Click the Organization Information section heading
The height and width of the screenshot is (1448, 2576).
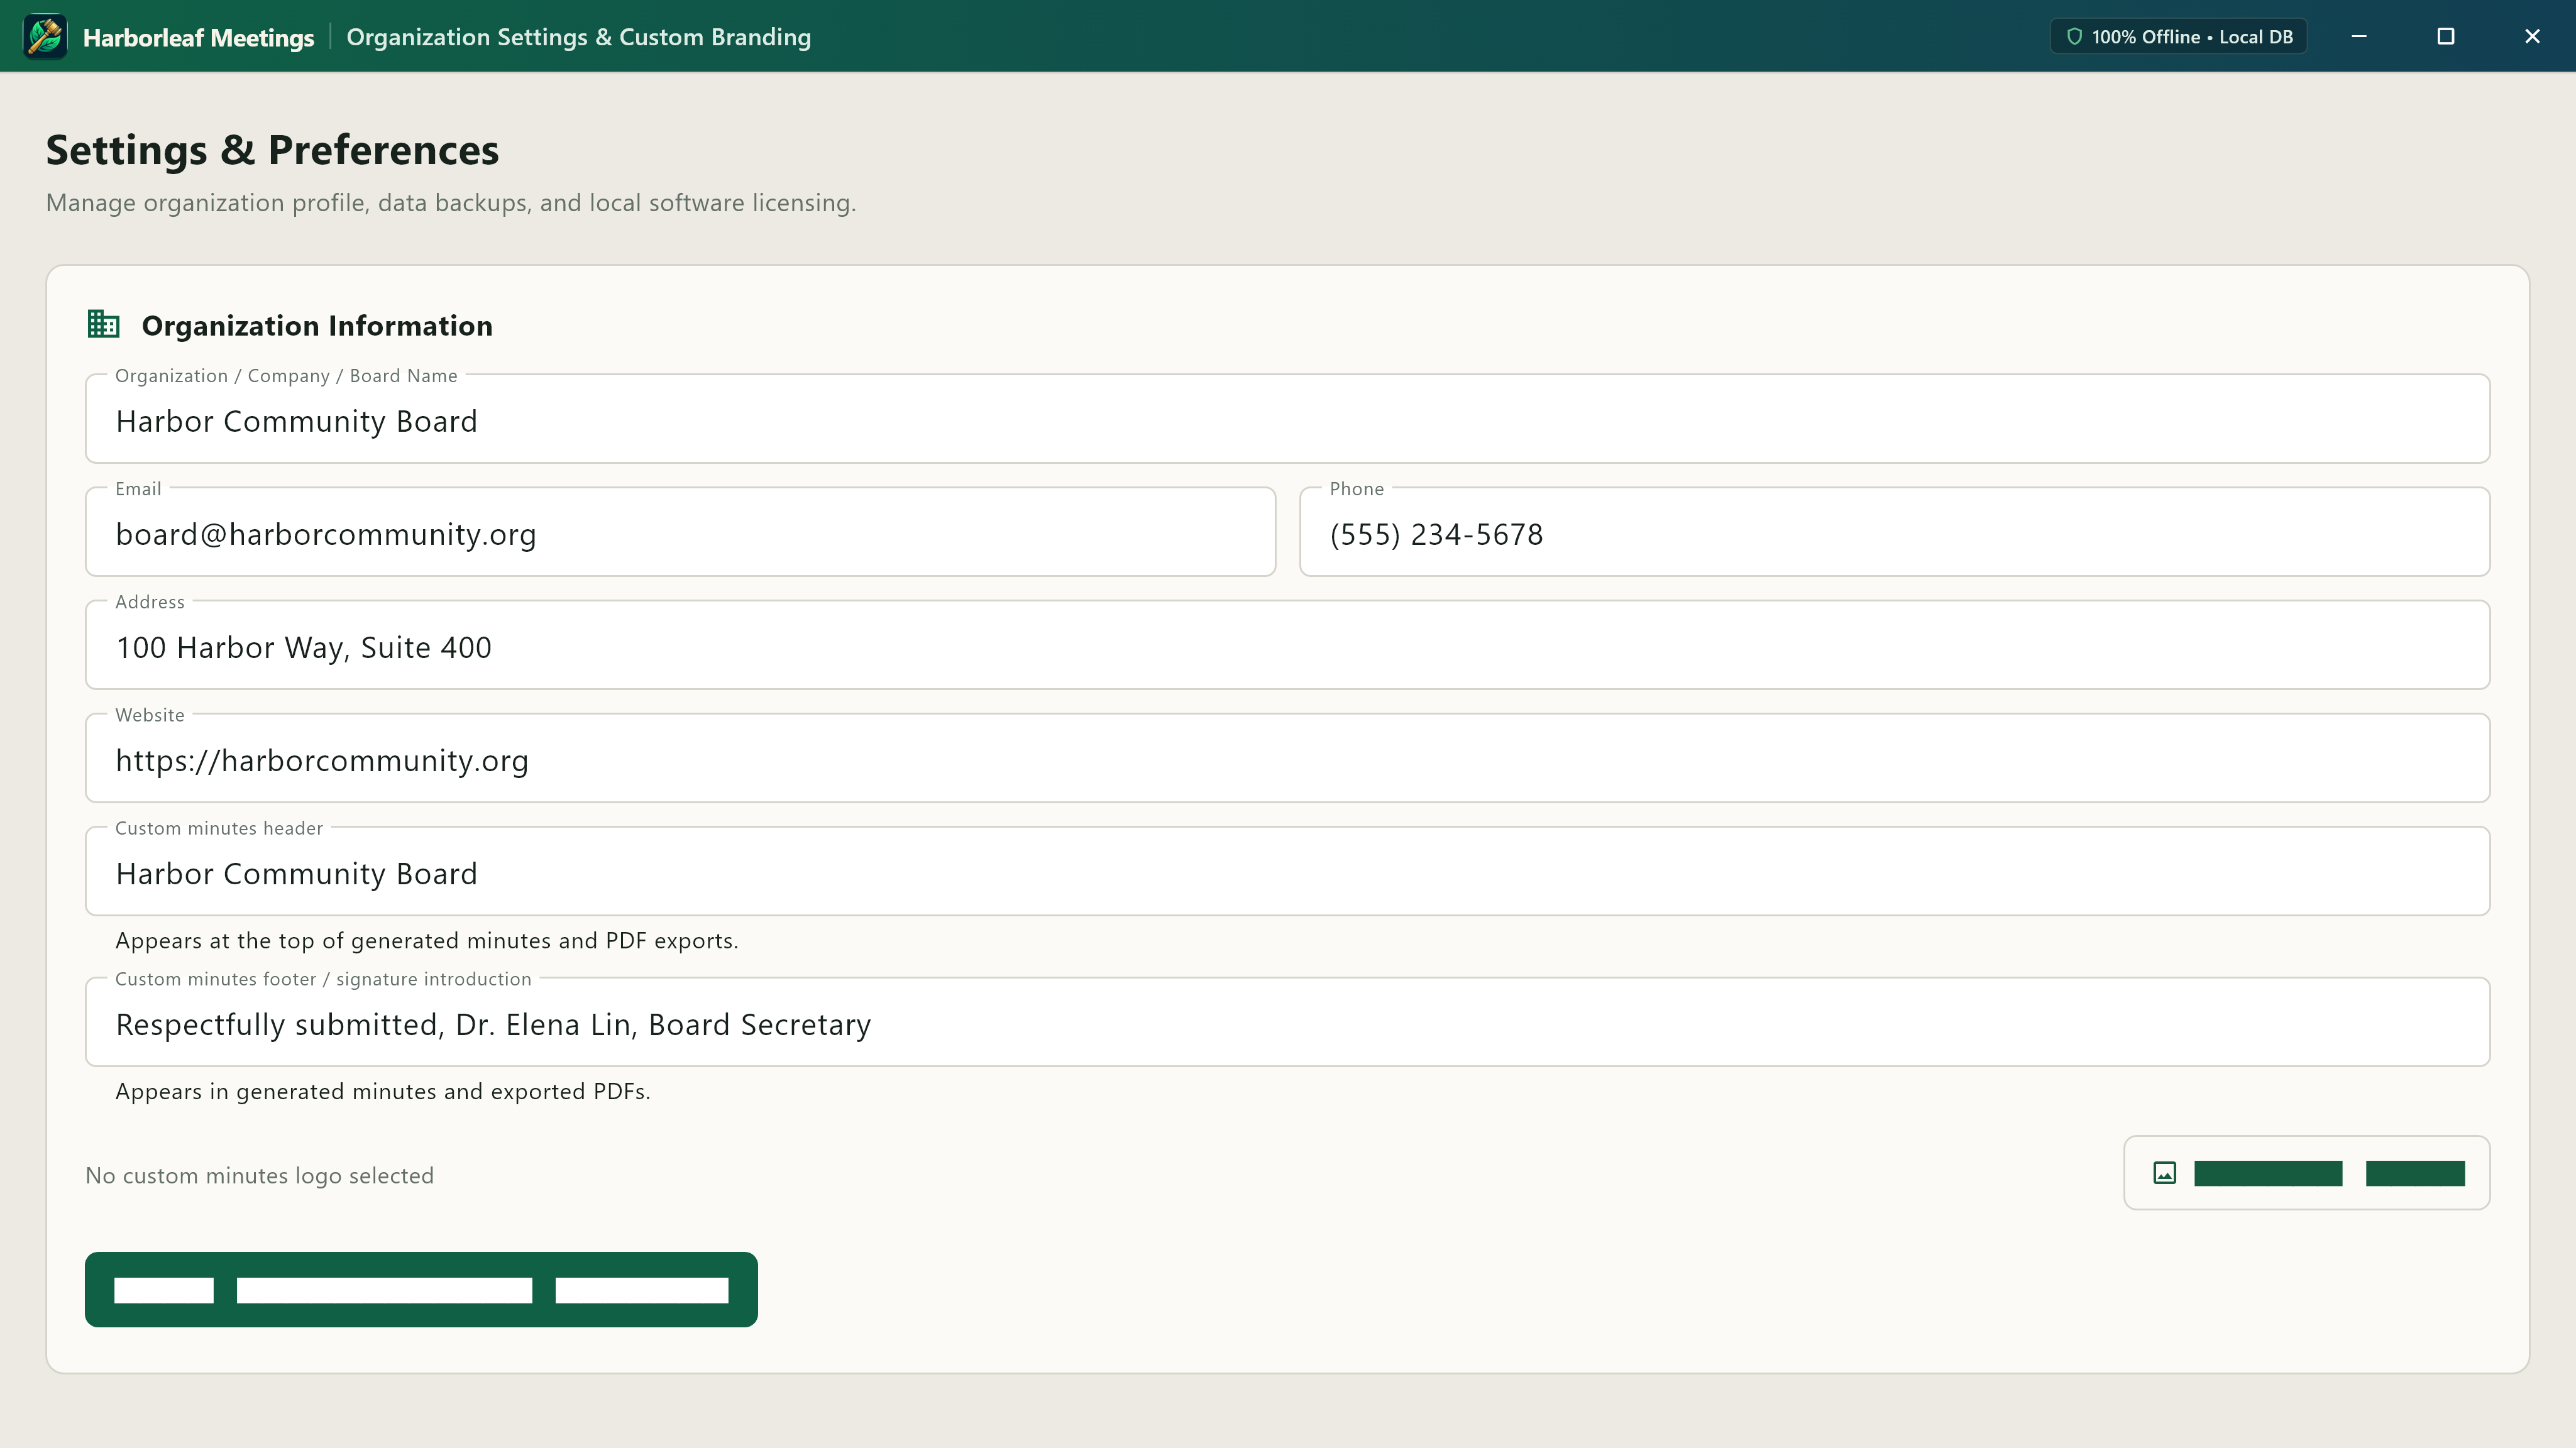(316, 326)
